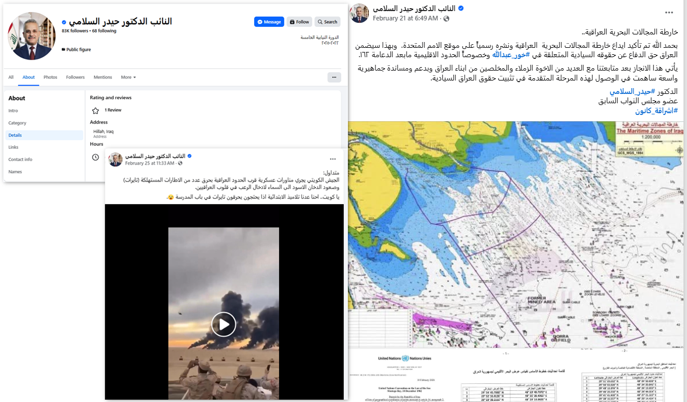Go to the All tab

pos(11,77)
